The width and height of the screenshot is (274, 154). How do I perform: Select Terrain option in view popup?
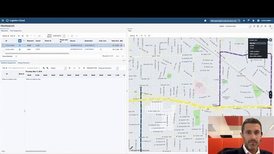tap(252, 48)
